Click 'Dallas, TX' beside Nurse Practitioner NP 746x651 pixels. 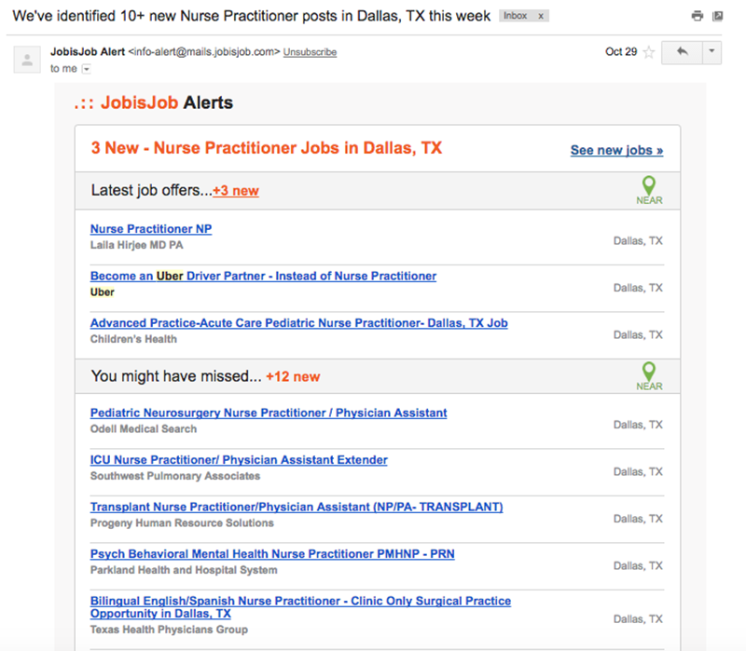638,241
